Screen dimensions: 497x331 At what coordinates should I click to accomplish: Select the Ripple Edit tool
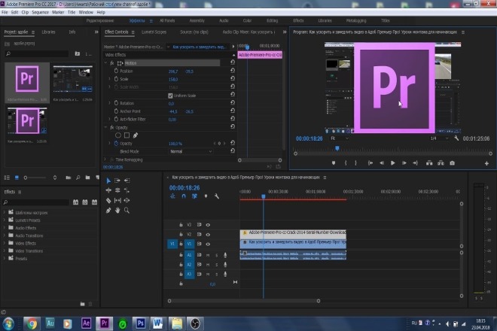pos(108,190)
